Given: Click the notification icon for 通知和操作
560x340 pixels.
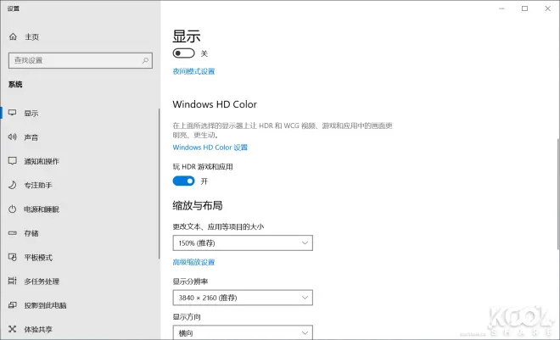Looking at the screenshot, I should pos(12,161).
